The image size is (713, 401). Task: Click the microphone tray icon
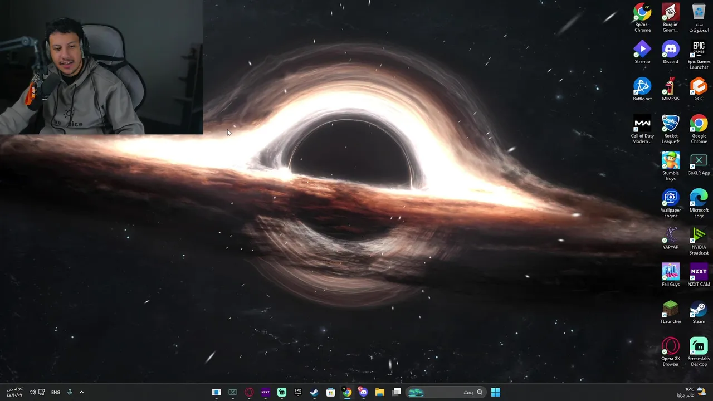point(70,392)
